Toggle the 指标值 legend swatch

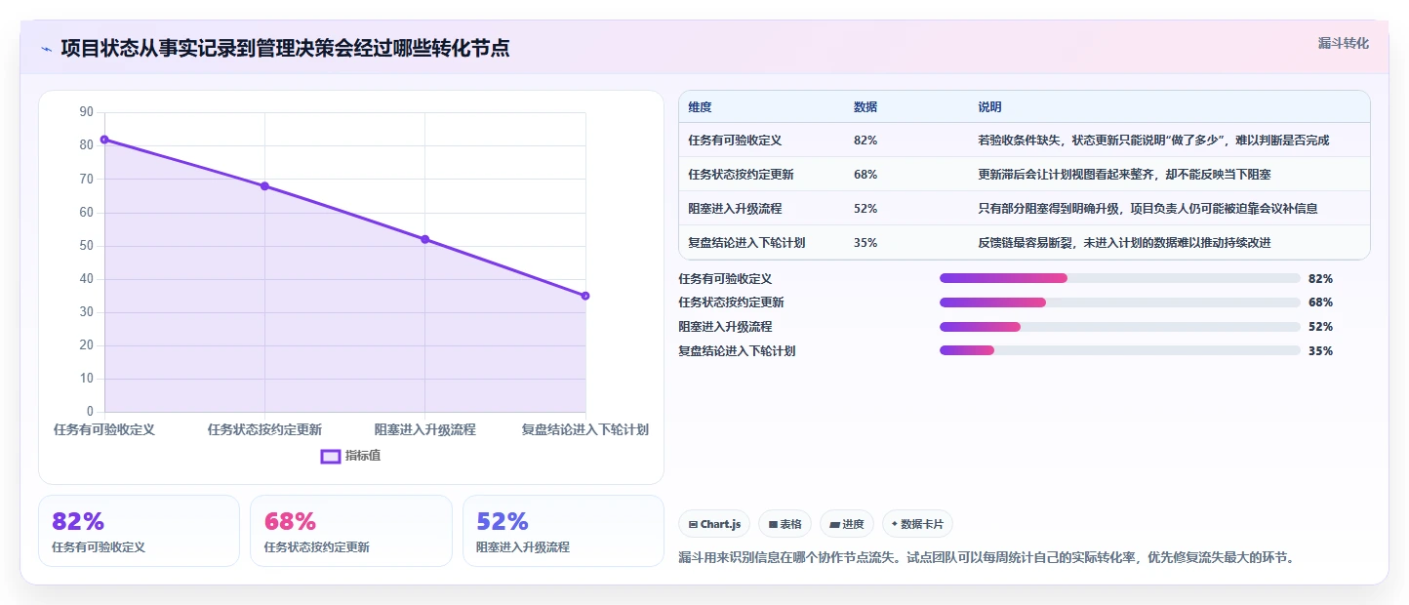[x=331, y=456]
